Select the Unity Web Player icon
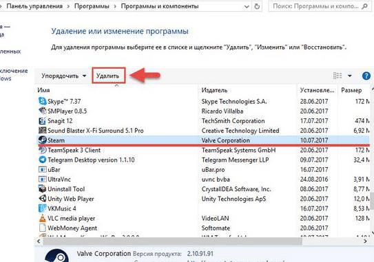The height and width of the screenshot is (262, 374). [43, 199]
